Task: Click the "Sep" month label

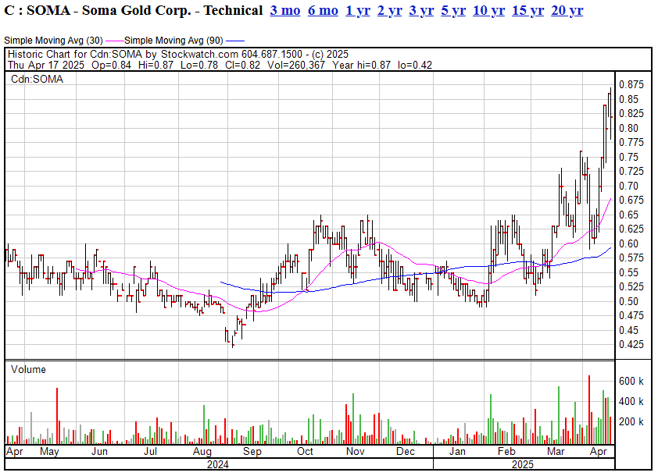Action: pyautogui.click(x=252, y=452)
